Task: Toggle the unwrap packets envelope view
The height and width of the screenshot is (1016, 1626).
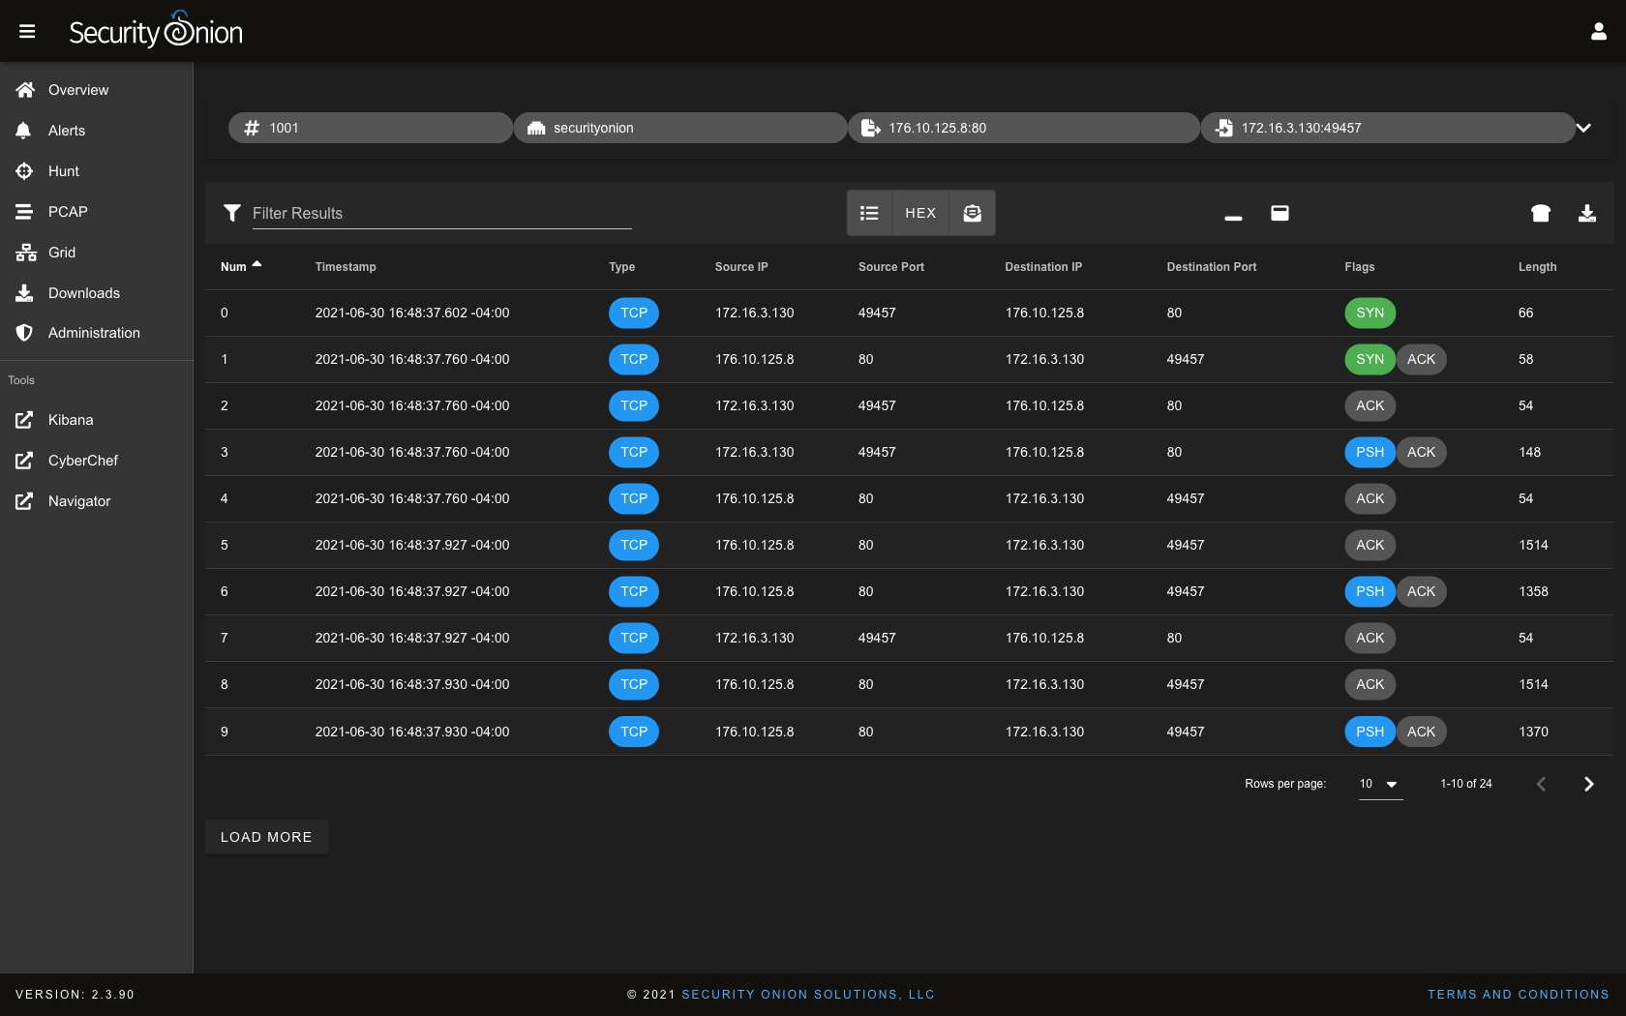Action: [x=972, y=213]
